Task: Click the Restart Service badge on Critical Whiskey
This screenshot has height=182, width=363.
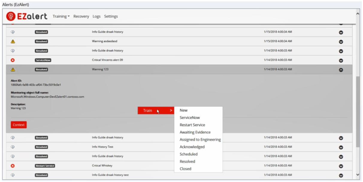Action: tap(45, 166)
